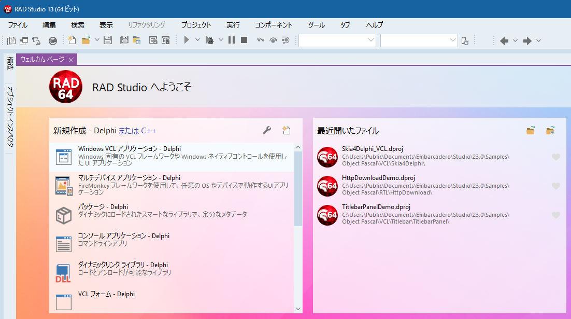The width and height of the screenshot is (571, 319).
Task: Run the project with the play icon
Action: click(x=187, y=40)
